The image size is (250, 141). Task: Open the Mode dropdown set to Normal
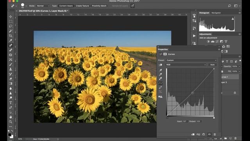click(43, 6)
